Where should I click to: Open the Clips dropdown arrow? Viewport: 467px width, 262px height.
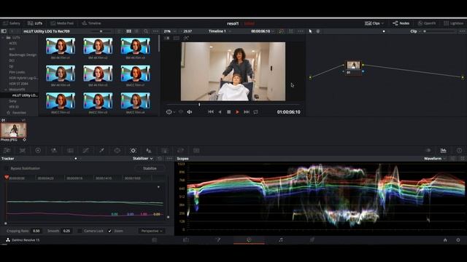pyautogui.click(x=382, y=23)
